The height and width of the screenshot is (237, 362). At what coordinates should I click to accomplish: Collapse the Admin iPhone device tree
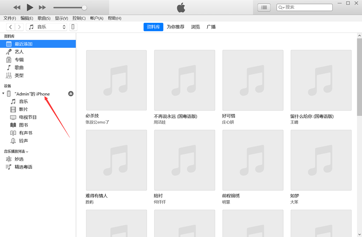point(3,93)
